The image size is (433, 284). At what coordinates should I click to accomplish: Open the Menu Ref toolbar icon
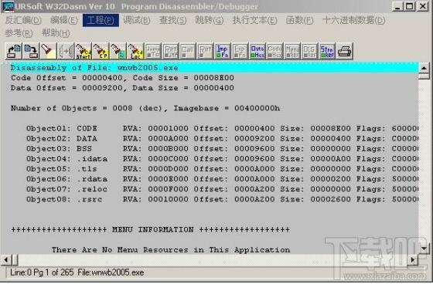pyautogui.click(x=292, y=51)
